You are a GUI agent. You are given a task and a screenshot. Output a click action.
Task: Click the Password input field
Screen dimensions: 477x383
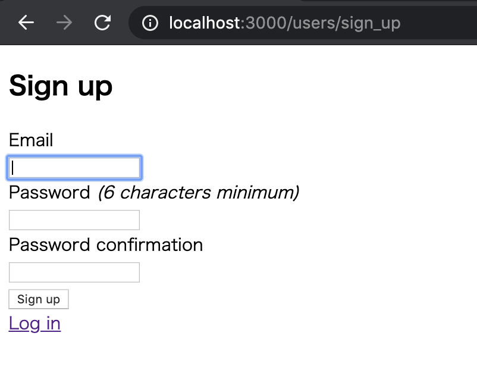point(74,220)
